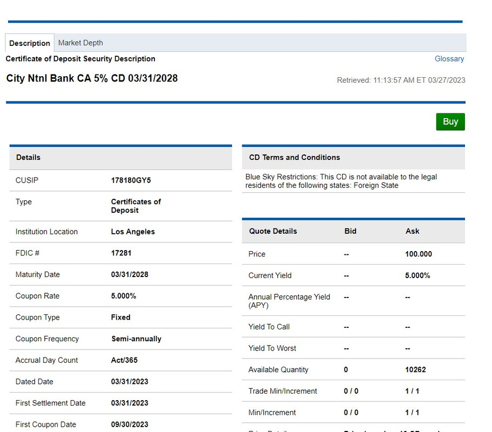
Task: Click the Current Yield row label
Action: click(270, 275)
